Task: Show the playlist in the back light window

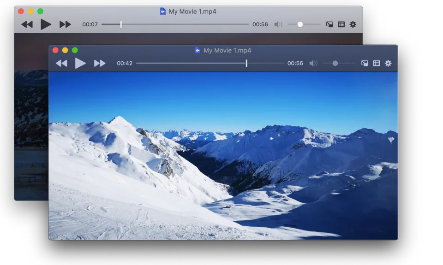Action: click(x=341, y=24)
